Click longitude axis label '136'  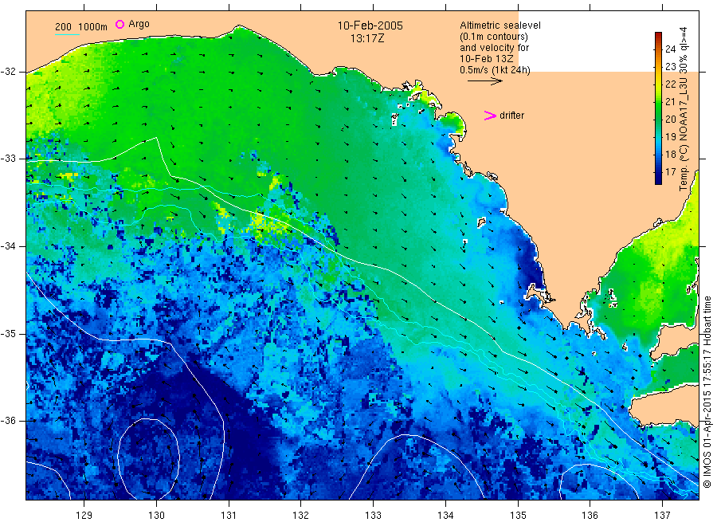(590, 516)
